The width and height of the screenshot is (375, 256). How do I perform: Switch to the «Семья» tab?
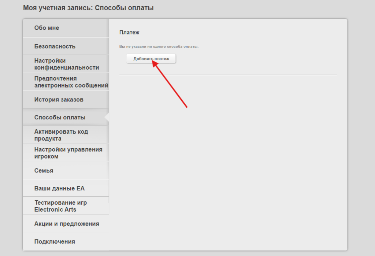tap(44, 171)
